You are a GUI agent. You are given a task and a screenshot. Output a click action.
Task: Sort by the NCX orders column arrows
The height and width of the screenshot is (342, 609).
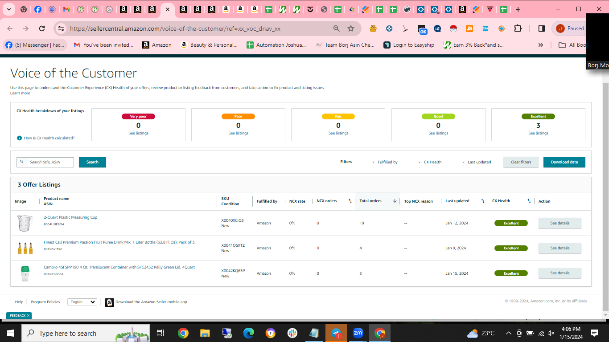point(350,201)
